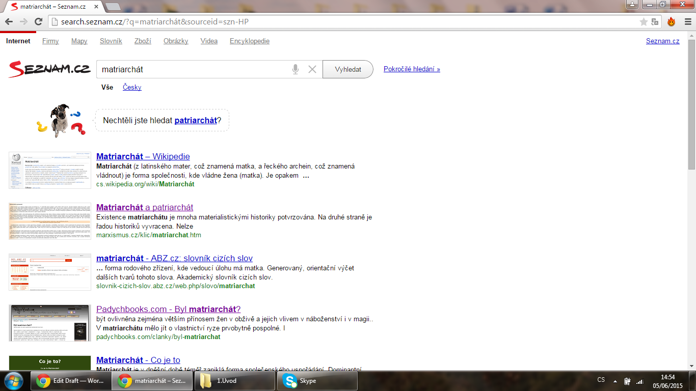Open the Matriarchát – Wikipedie result

[143, 156]
